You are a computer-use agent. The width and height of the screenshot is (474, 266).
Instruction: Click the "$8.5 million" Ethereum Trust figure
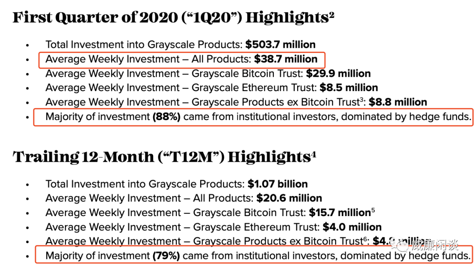[x=349, y=88]
